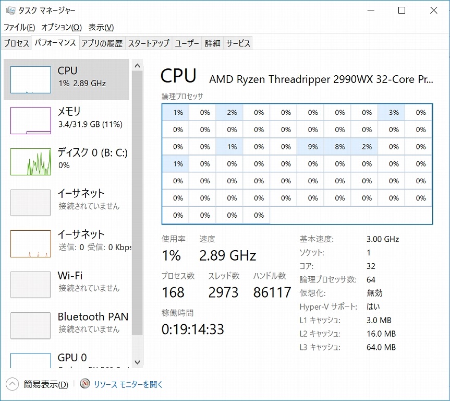Screen dimensions: 450x401
Task: Click the scrollbar up arrow in sidebar
Action: tap(137, 65)
